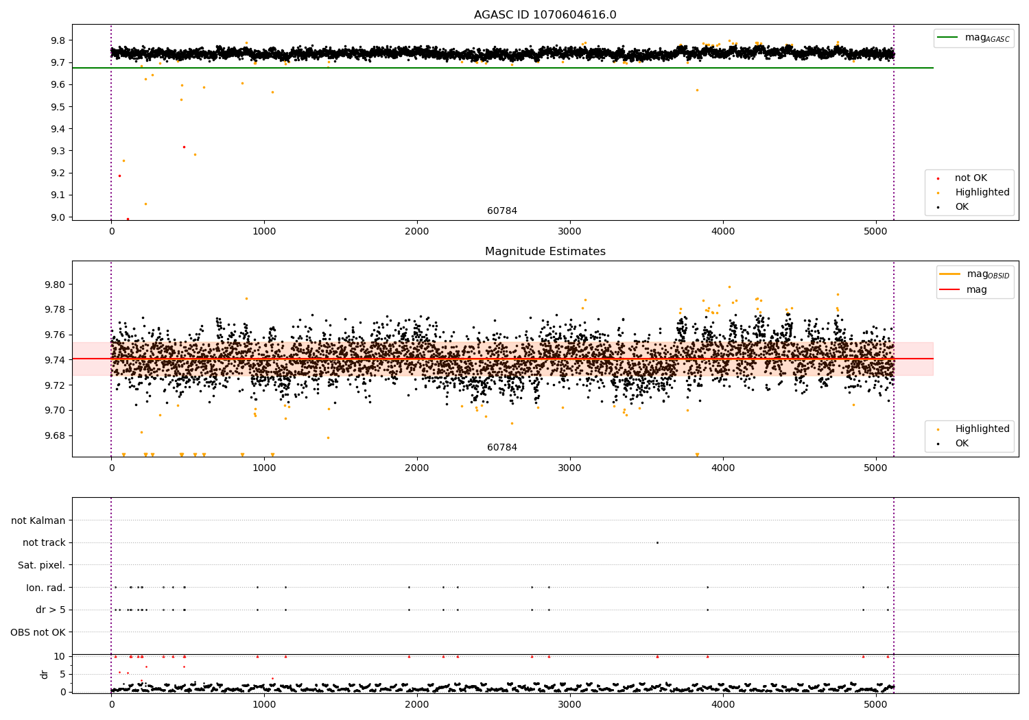Click the title 'AGASC ID 1070604616.0'
Image resolution: width=1029 pixels, height=720 pixels.
[x=545, y=15]
